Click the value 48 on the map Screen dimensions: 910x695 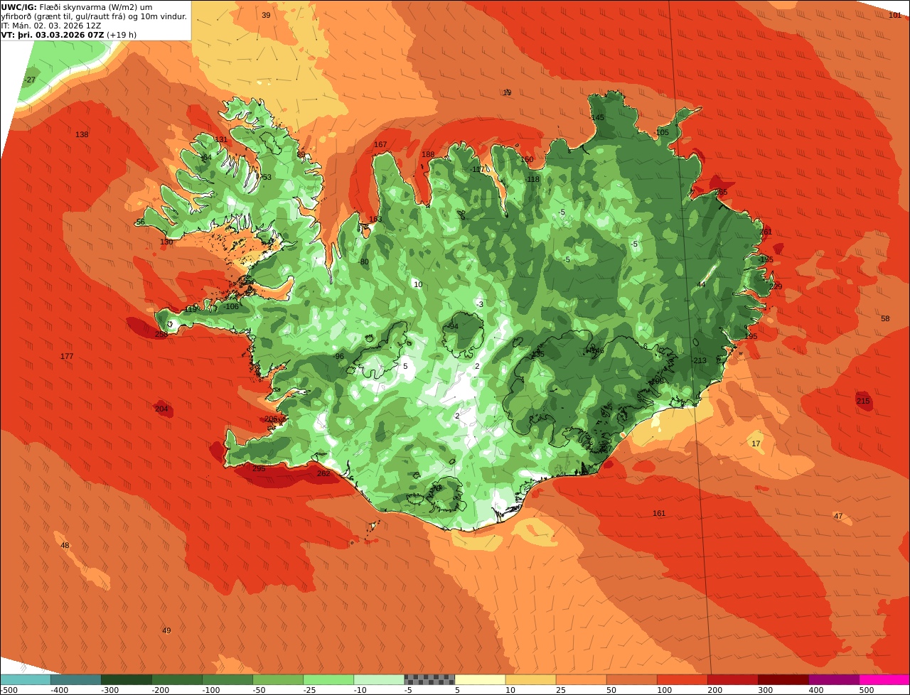65,545
